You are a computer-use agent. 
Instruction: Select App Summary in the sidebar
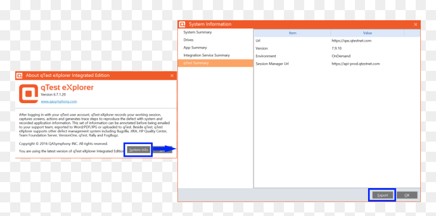tap(215, 48)
